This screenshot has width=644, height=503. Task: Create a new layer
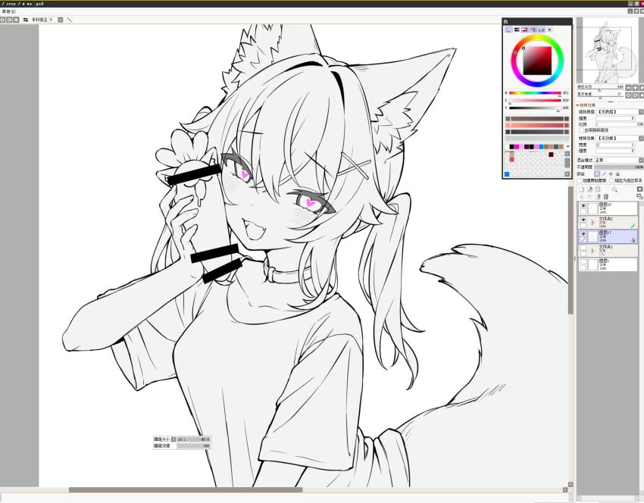pyautogui.click(x=582, y=189)
